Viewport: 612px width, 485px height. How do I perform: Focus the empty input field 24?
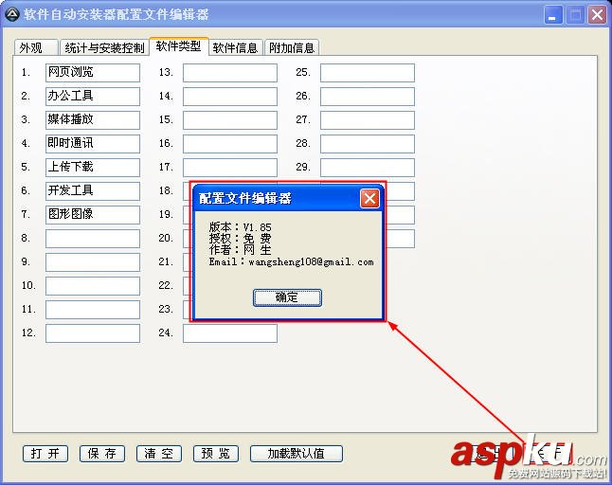pyautogui.click(x=230, y=333)
